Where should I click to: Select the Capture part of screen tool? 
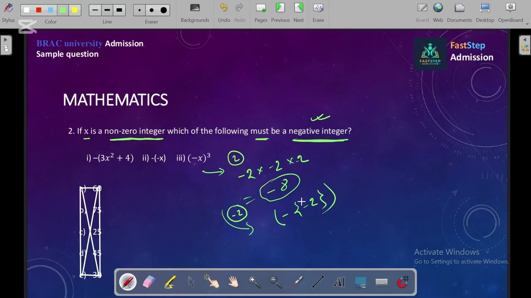click(x=360, y=282)
